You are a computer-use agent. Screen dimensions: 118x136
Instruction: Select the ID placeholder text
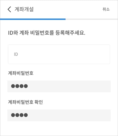click(16, 54)
